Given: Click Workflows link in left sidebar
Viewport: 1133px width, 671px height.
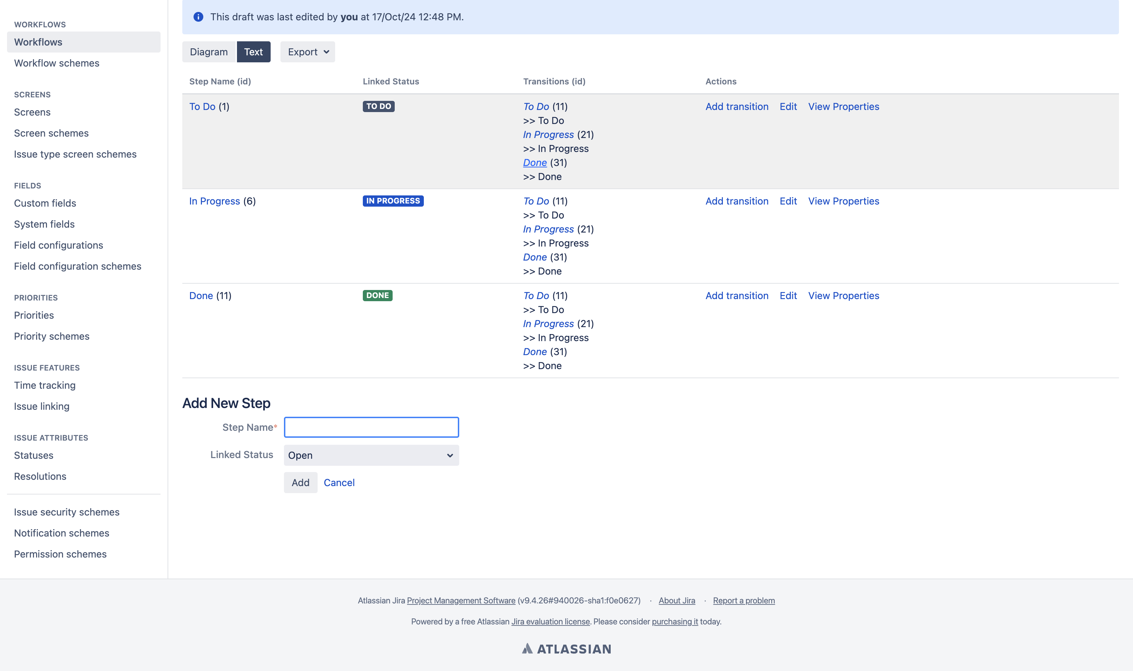Looking at the screenshot, I should pos(38,42).
